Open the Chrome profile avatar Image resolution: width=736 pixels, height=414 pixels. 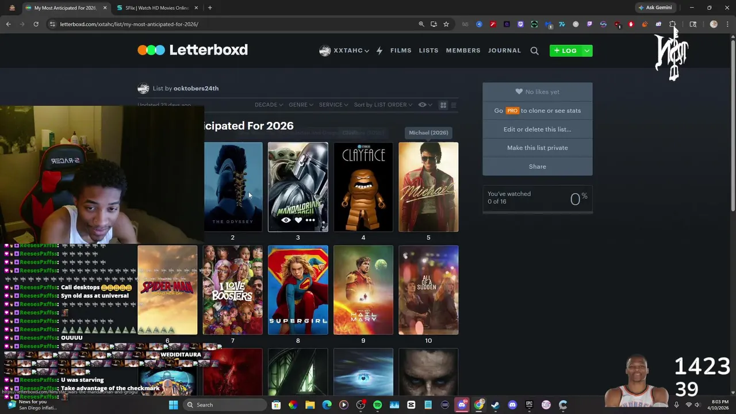pos(714,24)
